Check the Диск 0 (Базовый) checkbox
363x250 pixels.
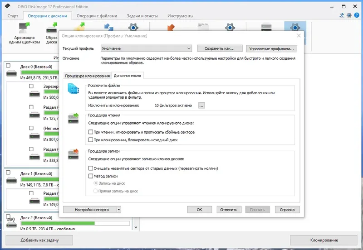[x=8, y=66]
